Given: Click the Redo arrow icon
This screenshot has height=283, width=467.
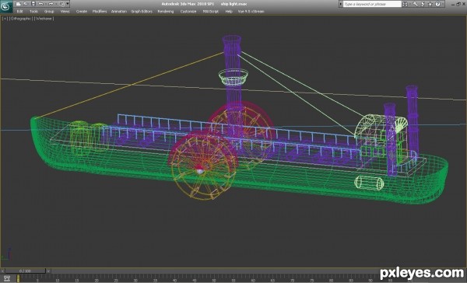Looking at the screenshot, I should 51,4.
